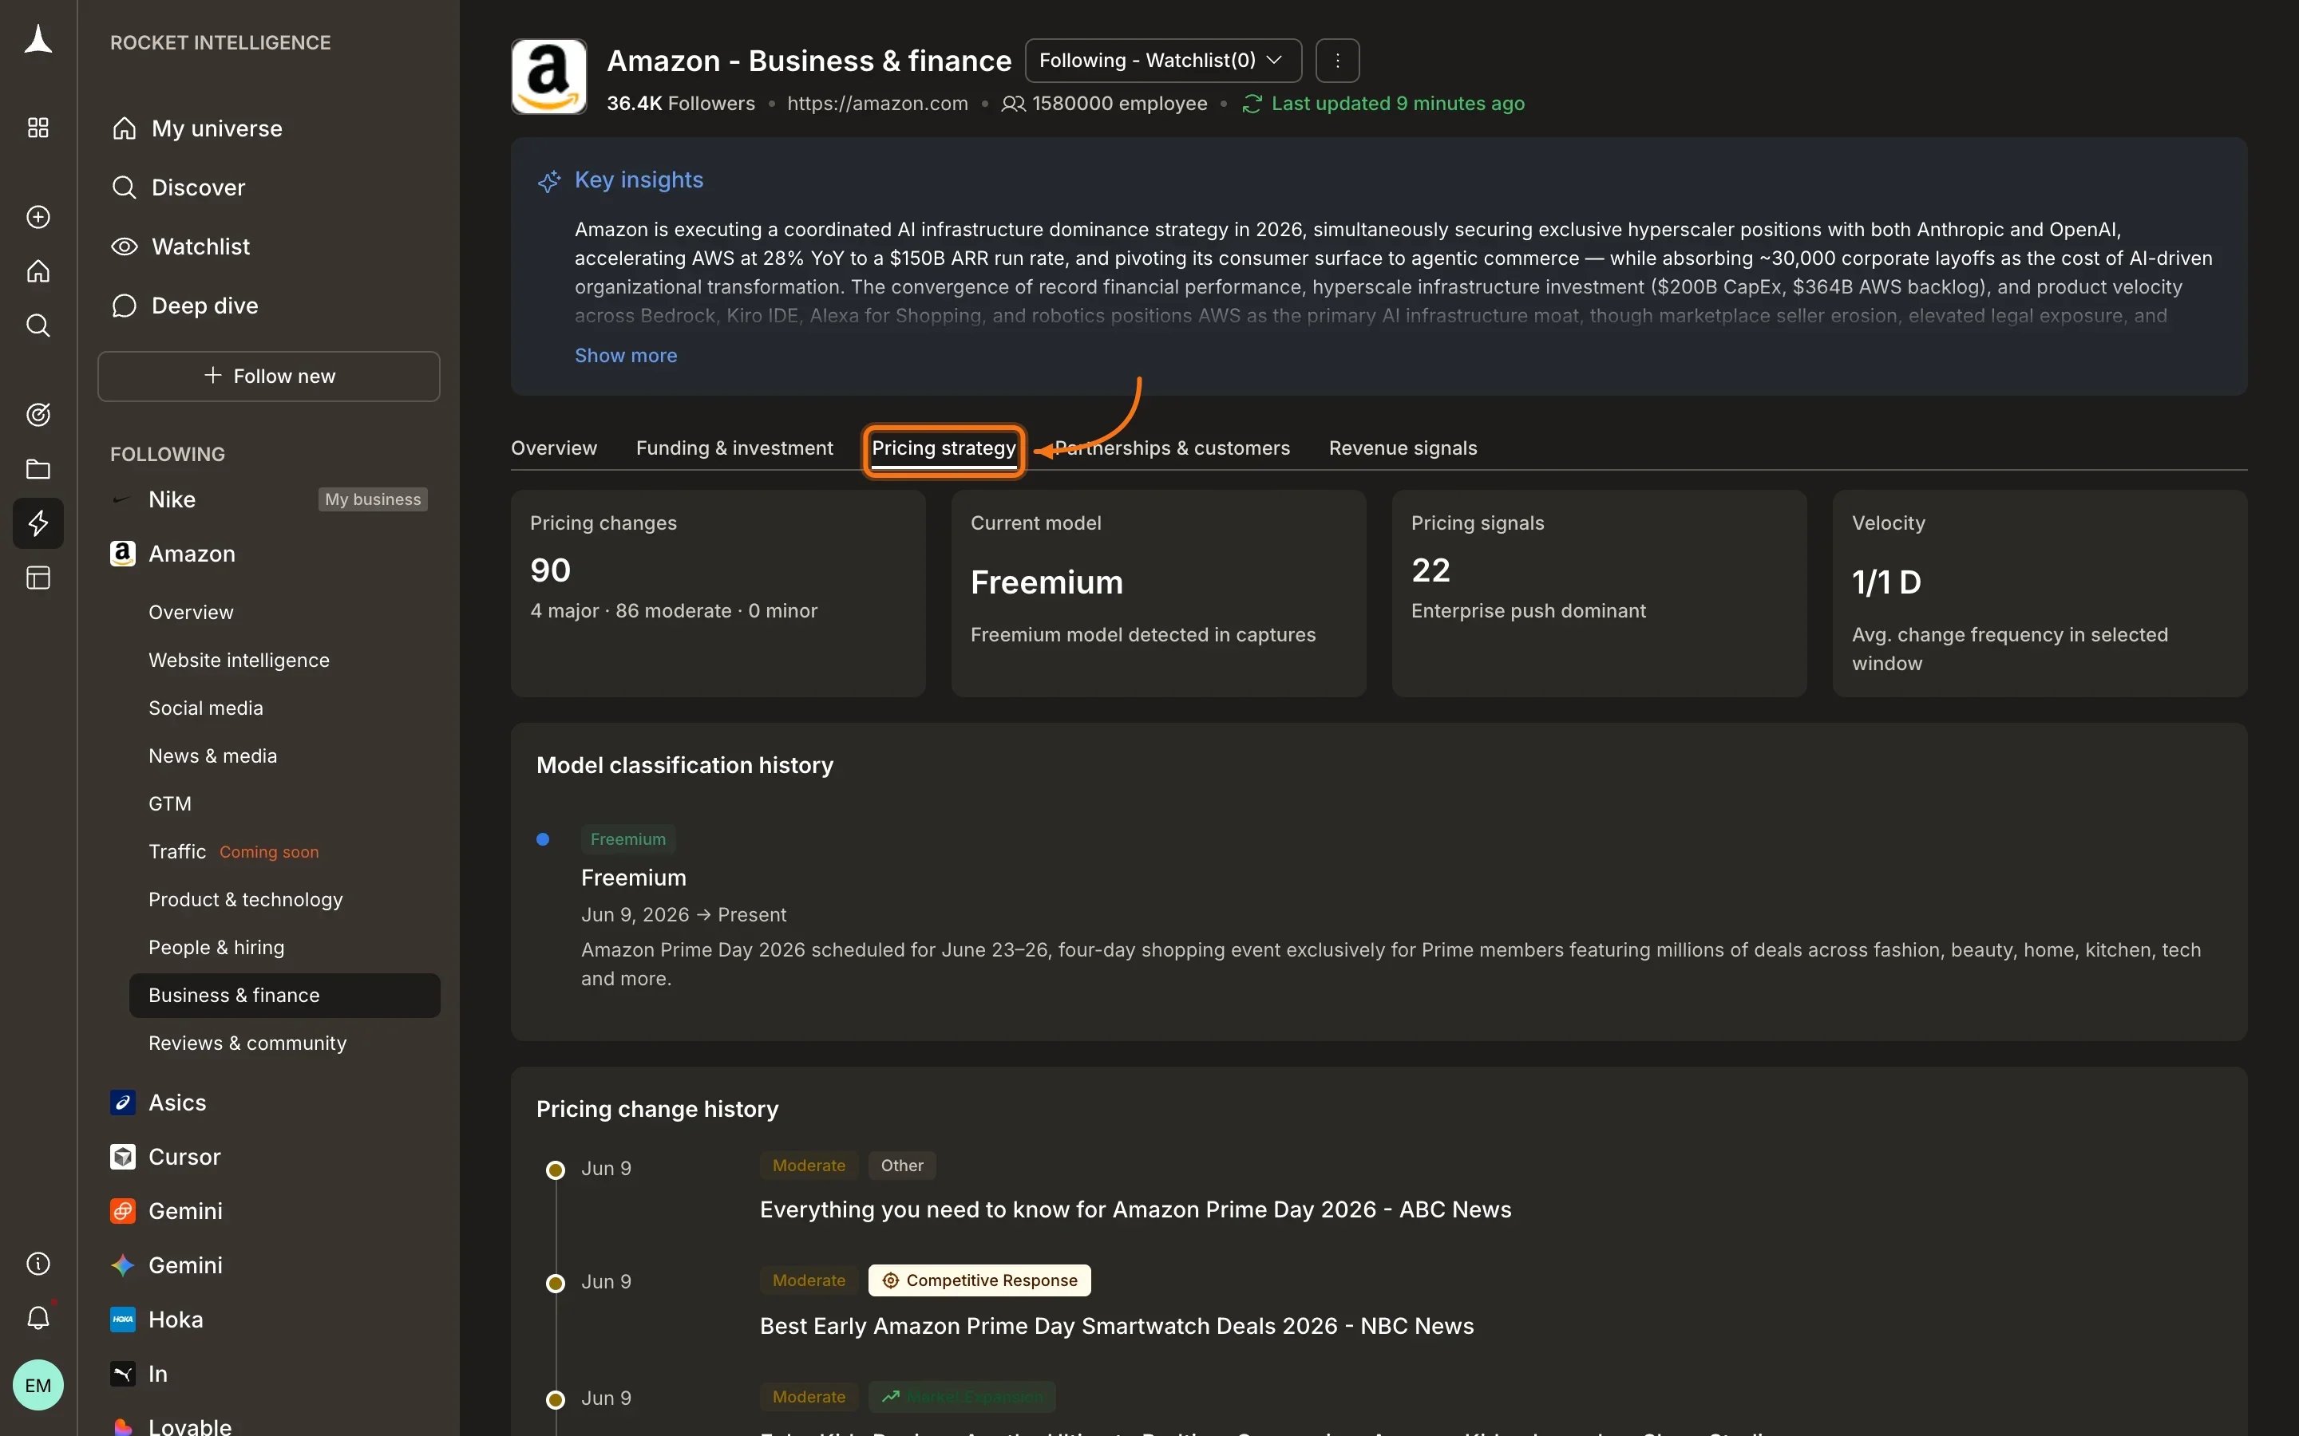The image size is (2299, 1436).
Task: Open the notifications bell icon
Action: point(38,1317)
